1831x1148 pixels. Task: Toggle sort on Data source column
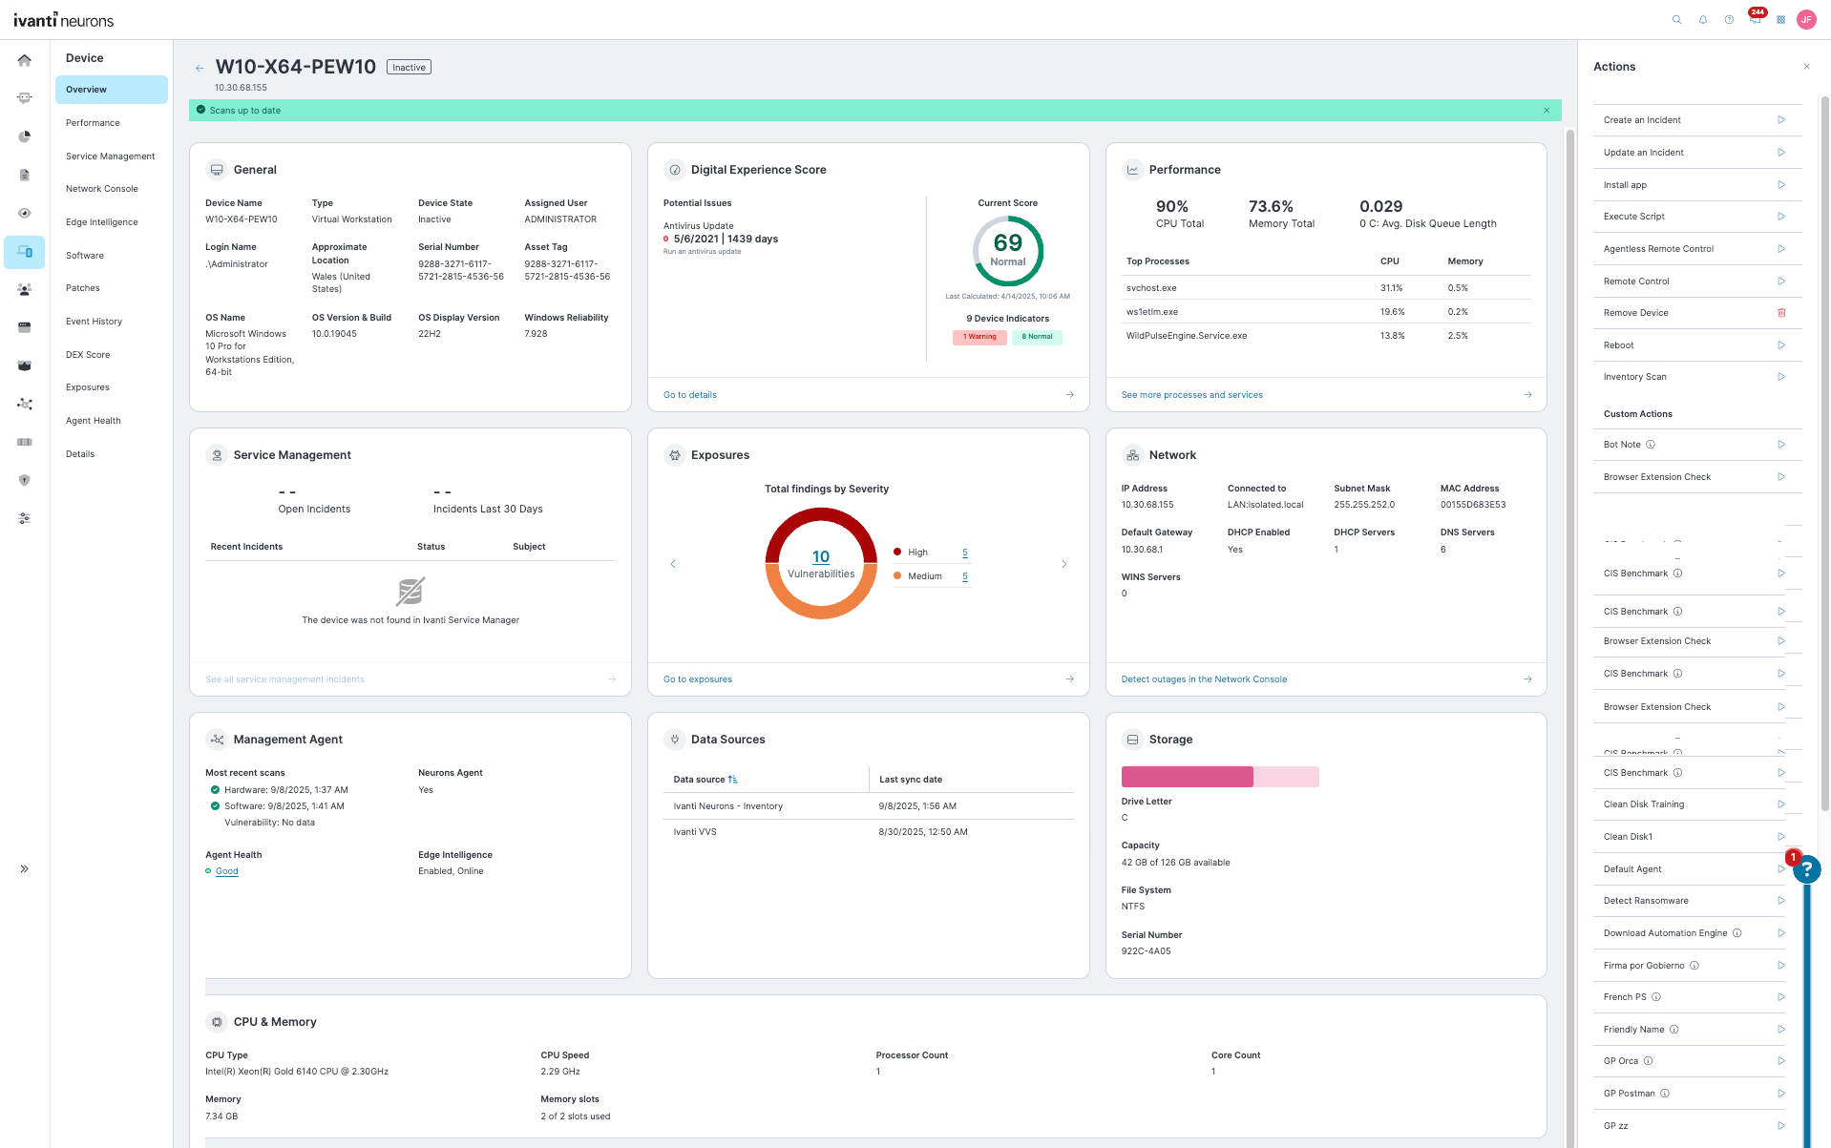point(733,780)
